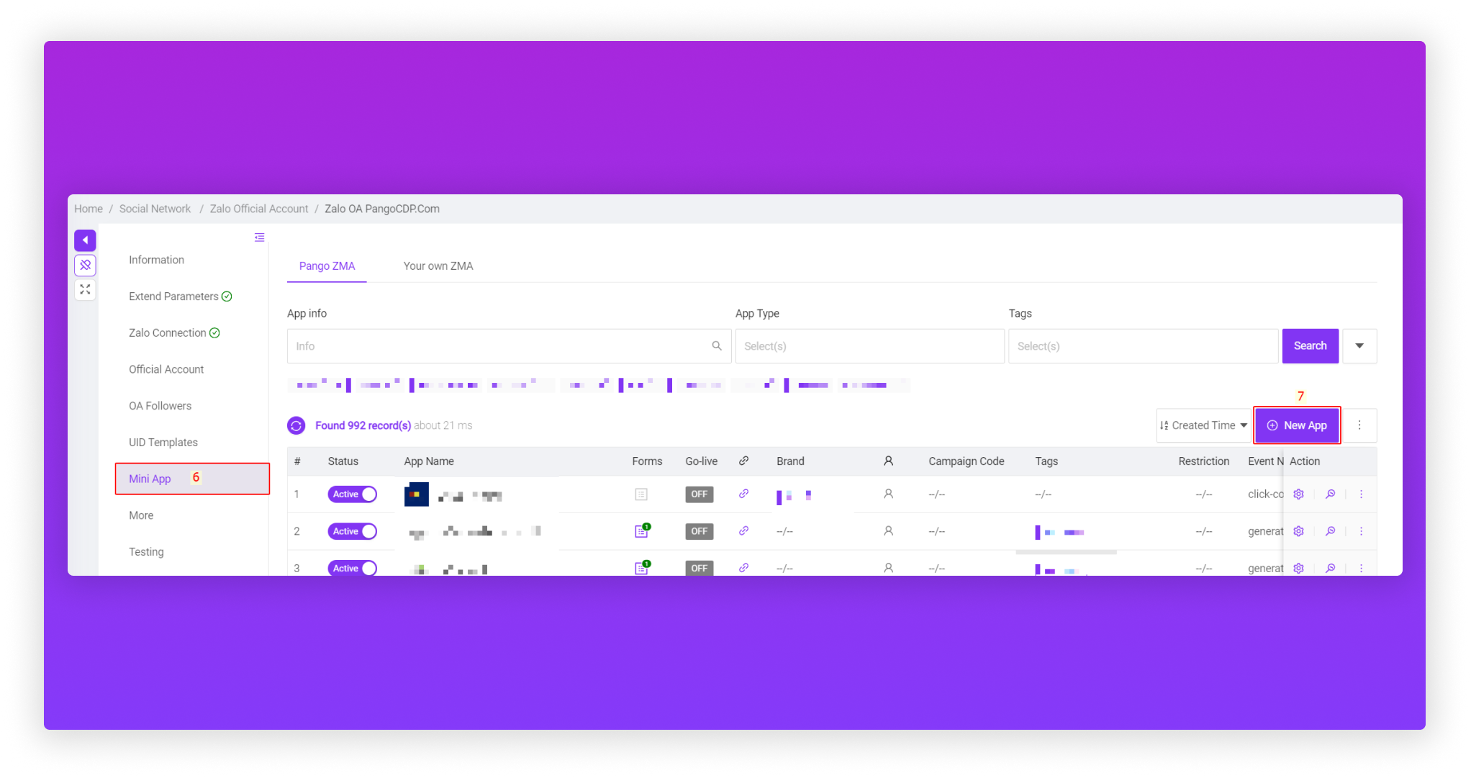Click the fullscreen expand icon
1471x778 pixels.
coord(85,289)
